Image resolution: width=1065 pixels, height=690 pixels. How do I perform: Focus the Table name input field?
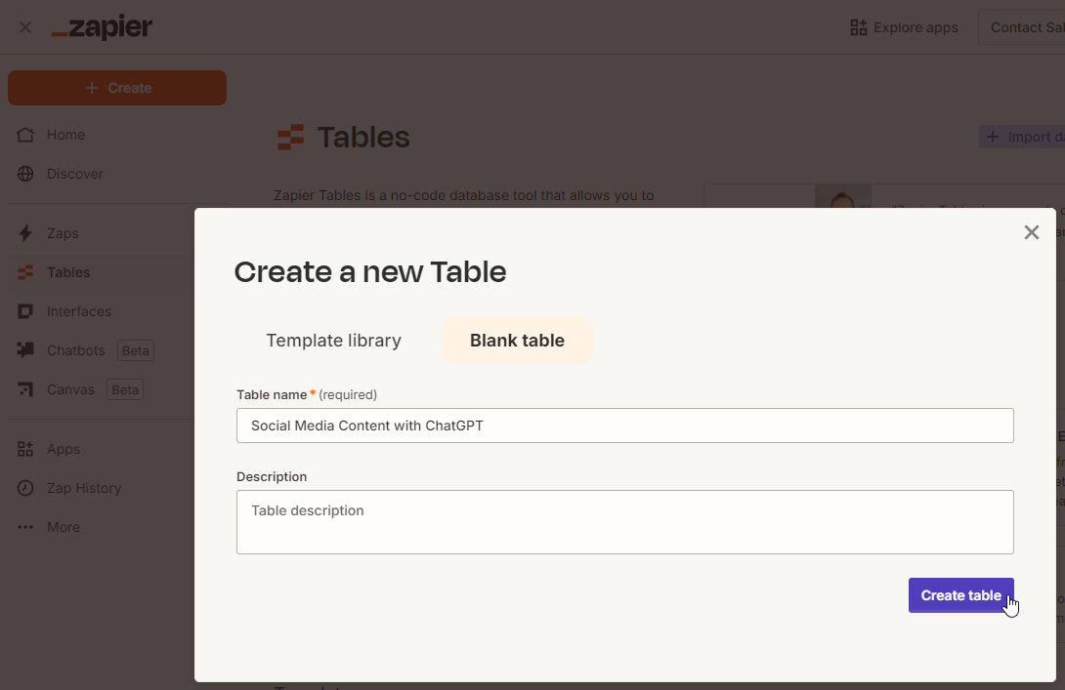click(624, 426)
